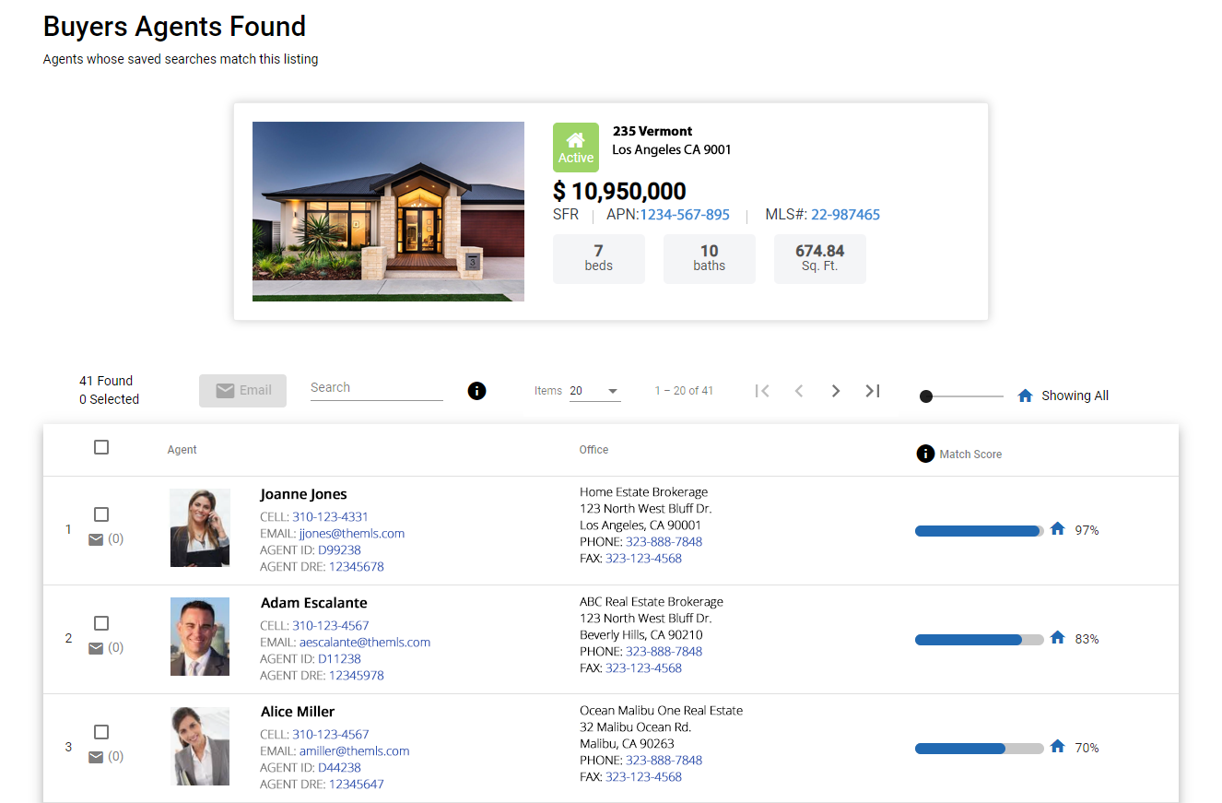Click house icon beside 97% match score

1057,529
